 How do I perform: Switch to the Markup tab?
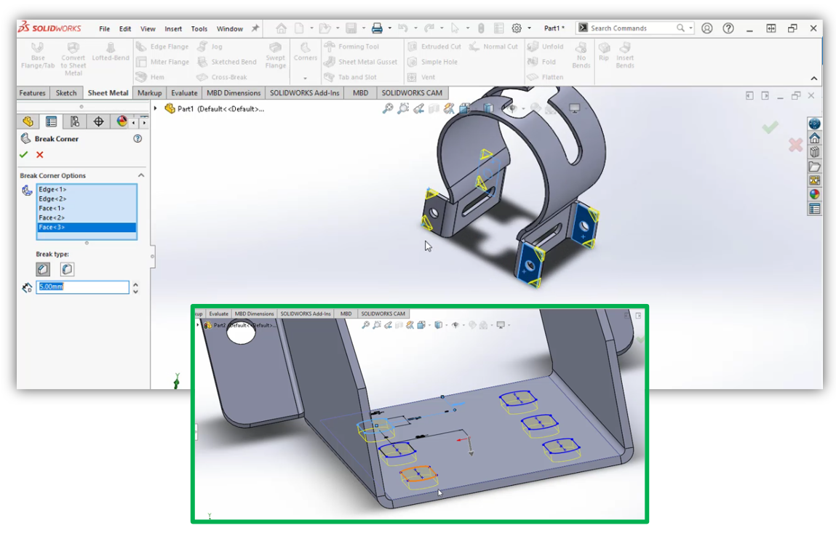click(149, 92)
